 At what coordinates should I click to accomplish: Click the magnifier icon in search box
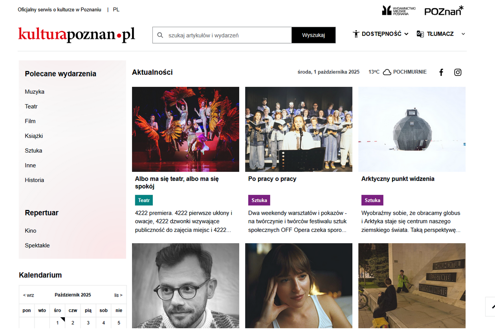[160, 35]
